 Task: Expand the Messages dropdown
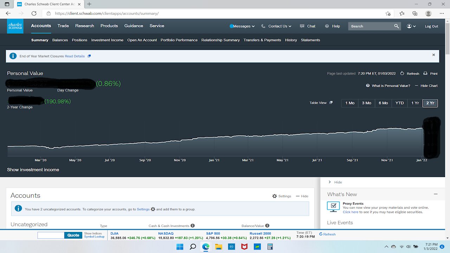point(253,26)
